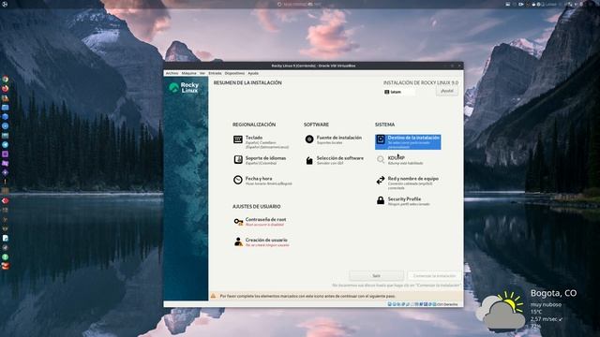This screenshot has width=600, height=337.
Task: Open Destino de la instalación disk settings
Action: 408,141
